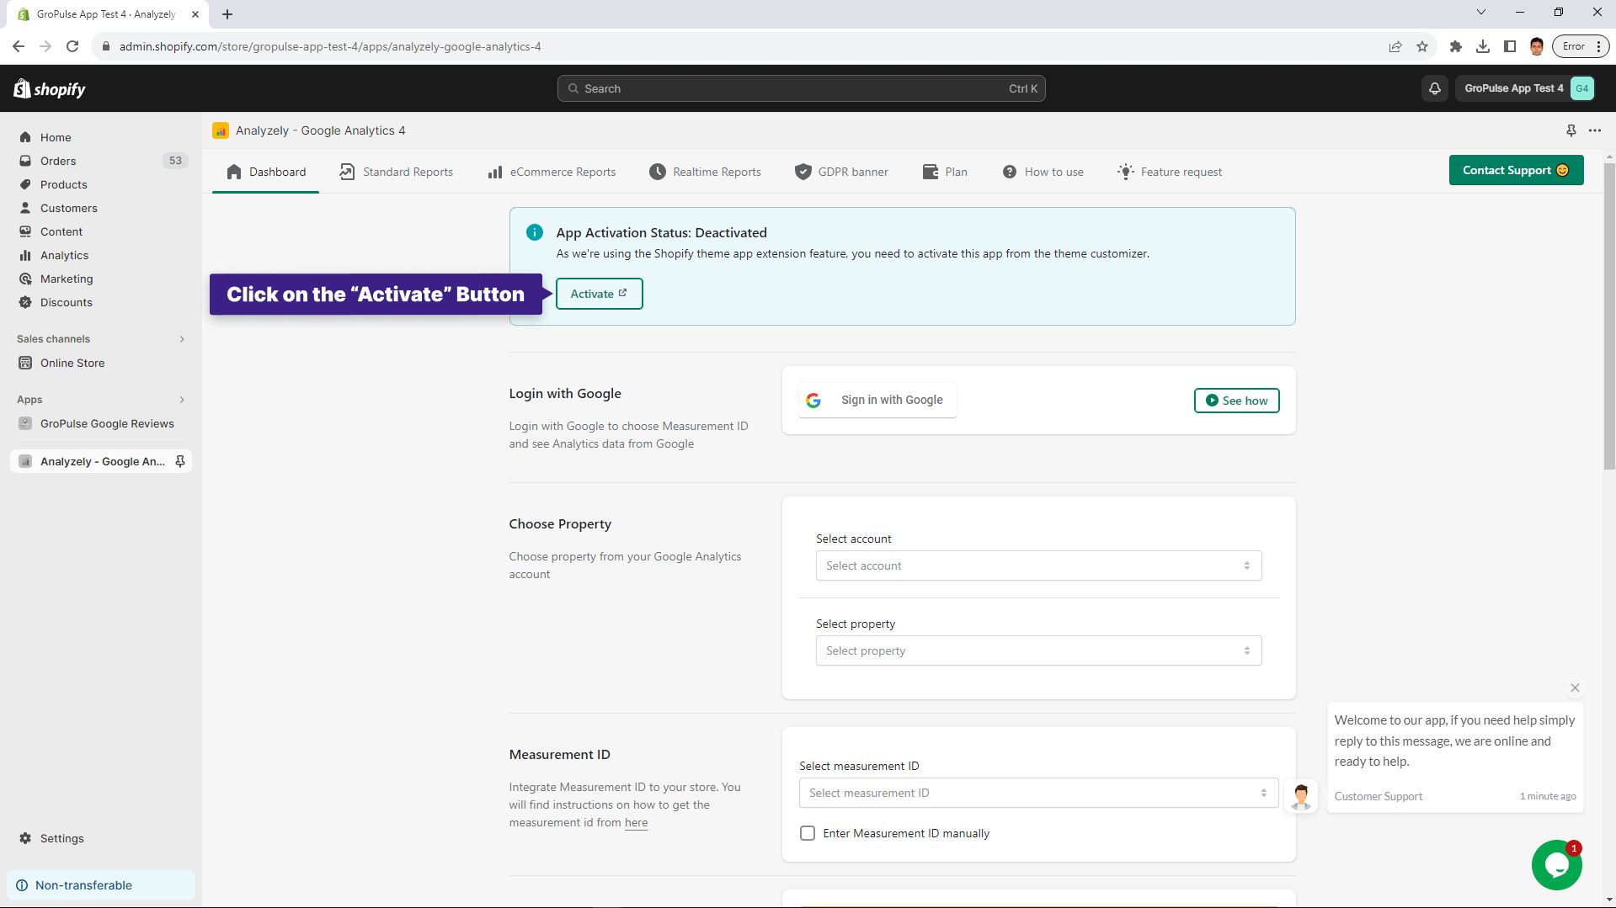Open the Chrome three-dot menu
1616x908 pixels.
click(1598, 46)
